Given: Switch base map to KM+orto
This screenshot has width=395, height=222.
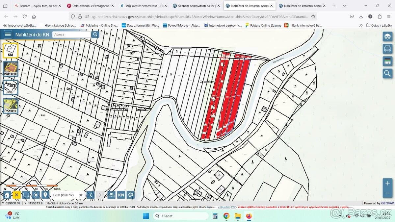Looking at the screenshot, I should coord(11,69).
